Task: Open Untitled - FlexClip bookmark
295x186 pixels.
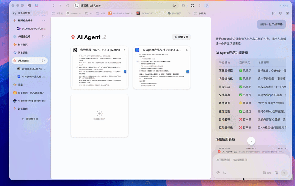Action: [x=121, y=13]
